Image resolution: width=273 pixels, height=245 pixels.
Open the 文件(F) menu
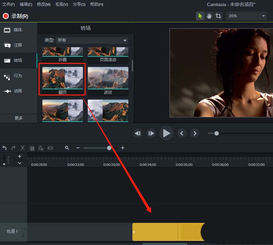pyautogui.click(x=8, y=4)
